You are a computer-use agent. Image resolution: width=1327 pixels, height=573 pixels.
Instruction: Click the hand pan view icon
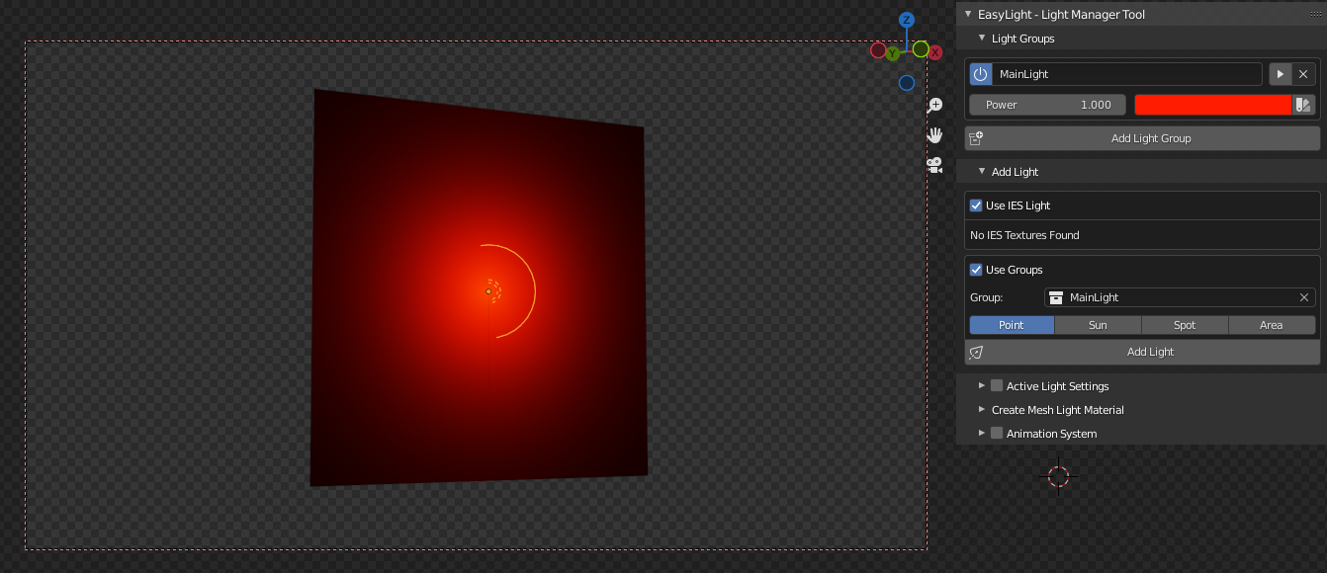point(934,135)
